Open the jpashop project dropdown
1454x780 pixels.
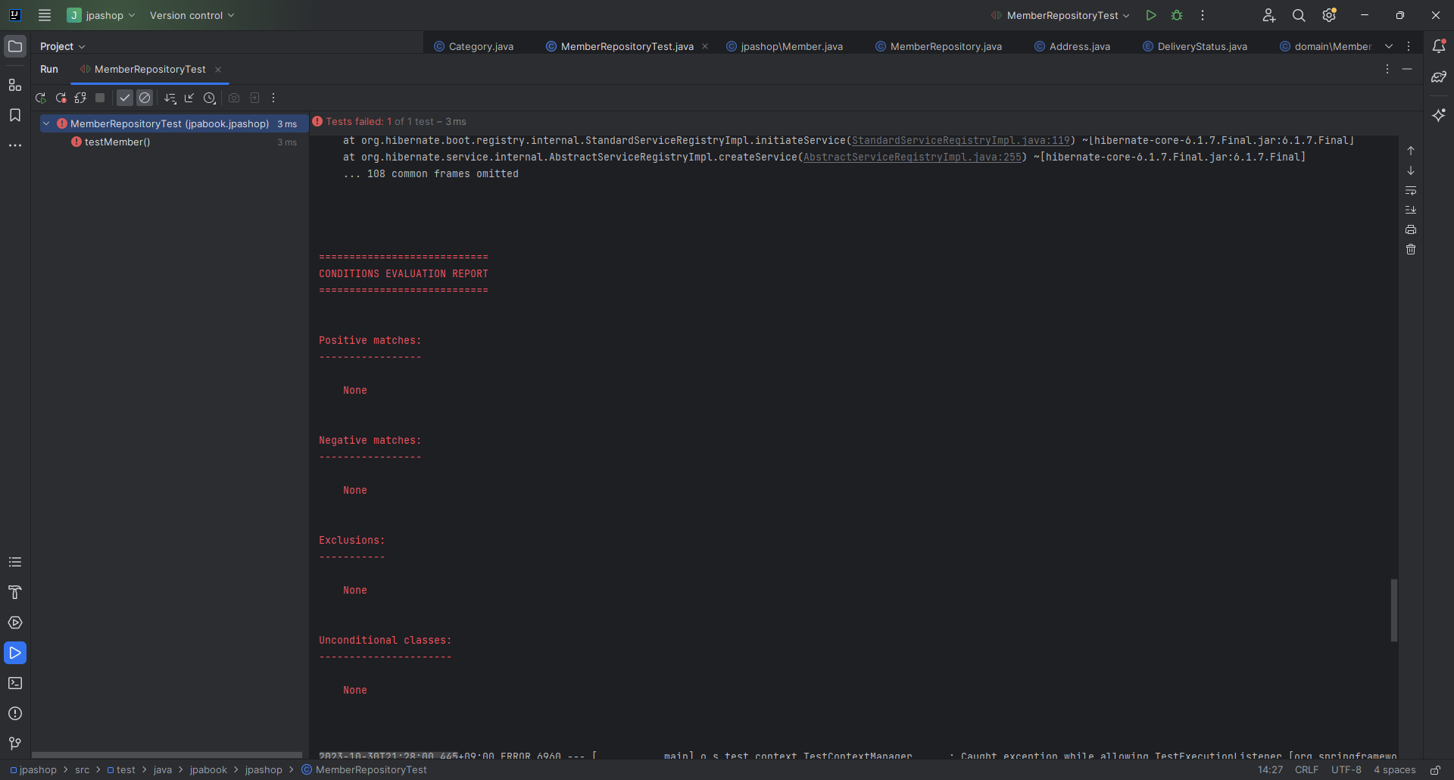click(x=101, y=15)
